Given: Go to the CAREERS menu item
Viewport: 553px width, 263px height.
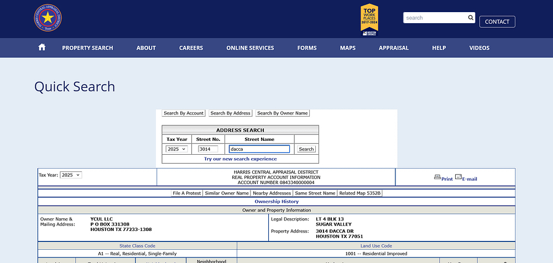Looking at the screenshot, I should point(191,48).
